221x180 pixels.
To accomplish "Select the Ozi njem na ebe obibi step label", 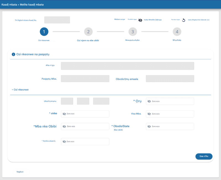I will click(88, 40).
